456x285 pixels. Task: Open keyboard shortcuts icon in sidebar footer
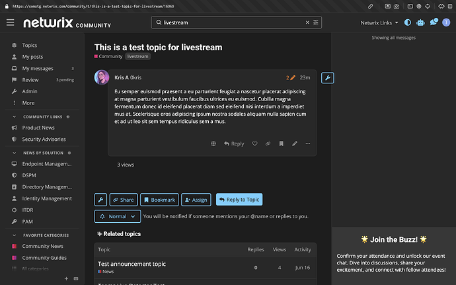(76, 278)
